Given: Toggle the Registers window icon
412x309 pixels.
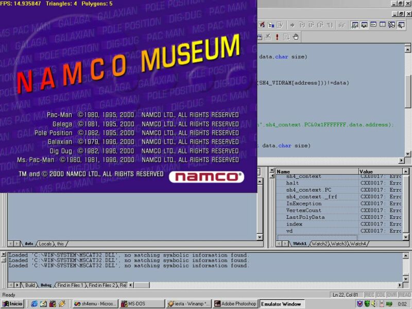Looking at the screenshot, I should coord(373,25).
